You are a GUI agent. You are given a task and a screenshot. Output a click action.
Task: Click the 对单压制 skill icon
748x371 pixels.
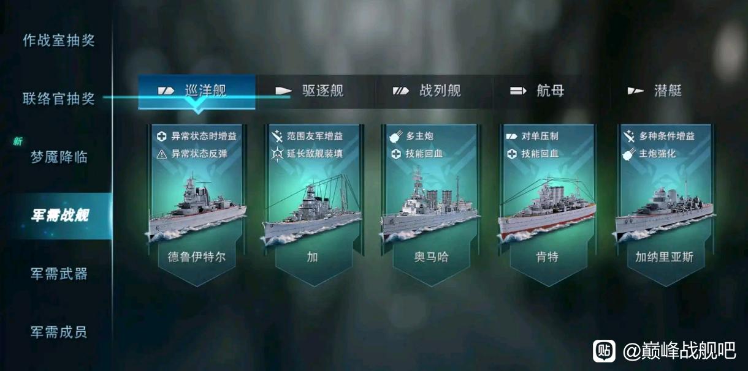(512, 136)
